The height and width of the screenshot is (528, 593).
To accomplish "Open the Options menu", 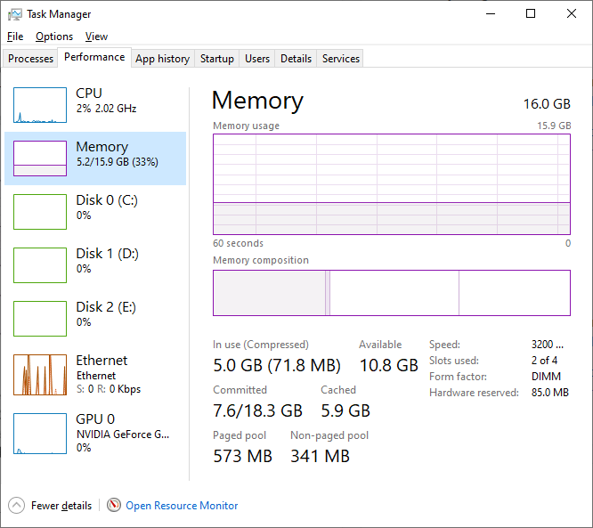I will pyautogui.click(x=54, y=37).
